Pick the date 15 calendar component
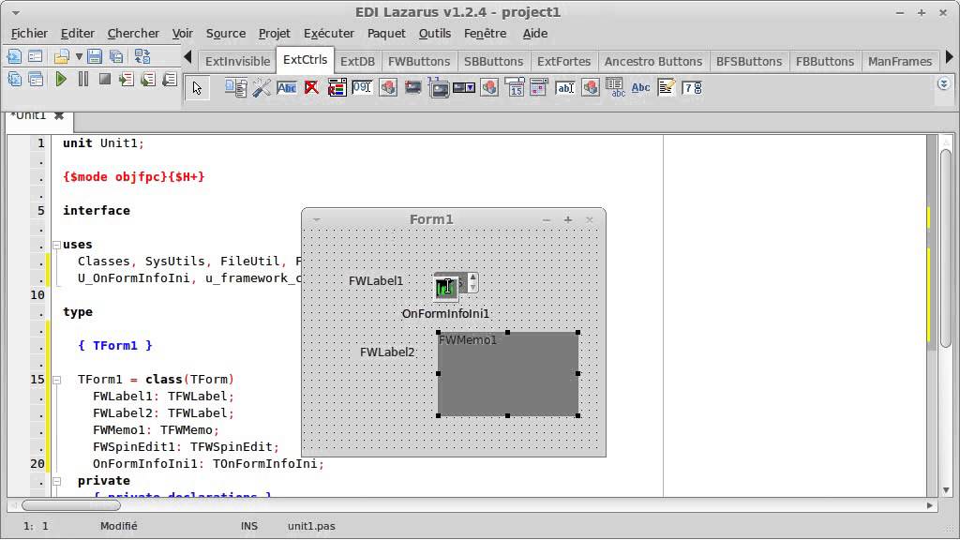The height and width of the screenshot is (540, 960). [515, 88]
